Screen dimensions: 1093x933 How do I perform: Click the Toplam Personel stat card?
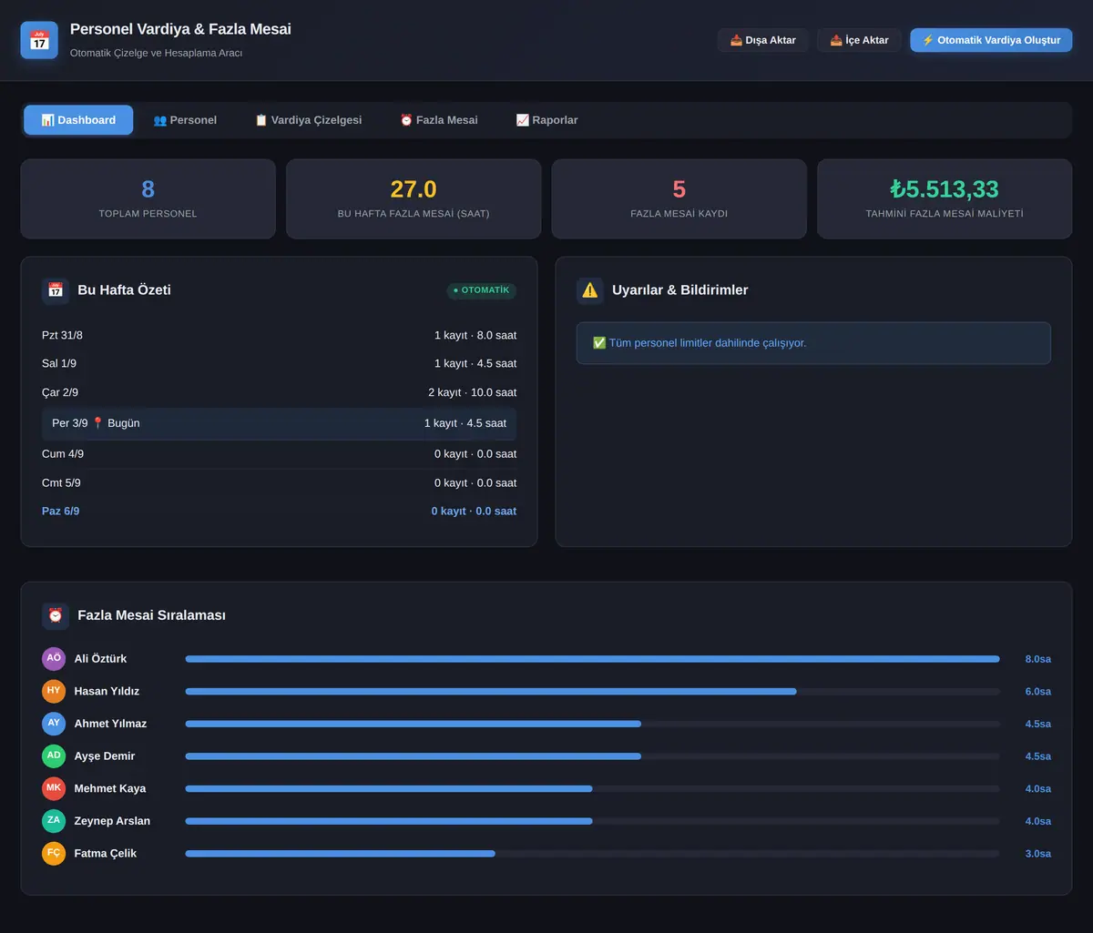click(148, 199)
